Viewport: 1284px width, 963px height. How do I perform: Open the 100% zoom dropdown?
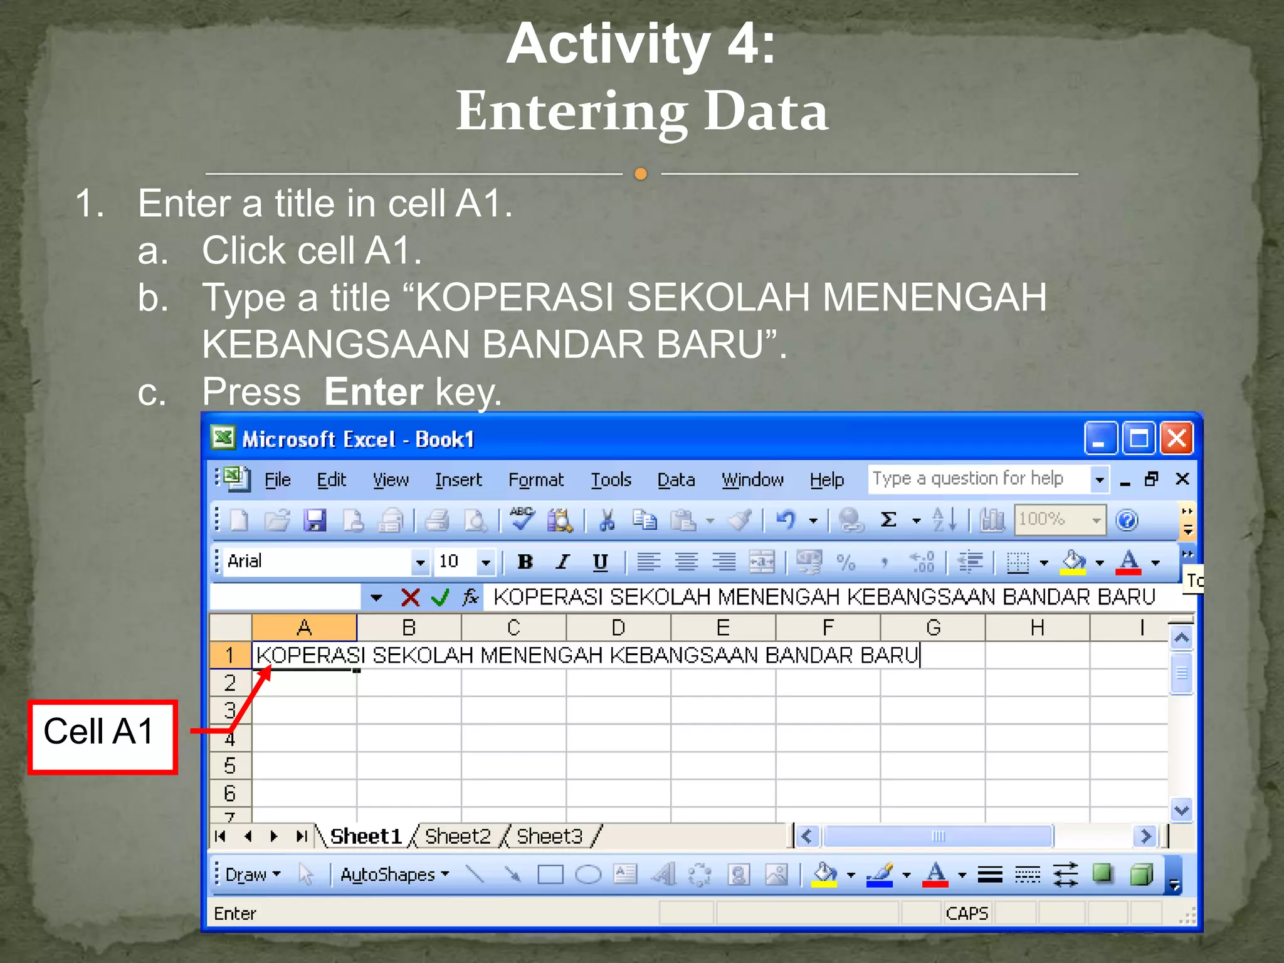pyautogui.click(x=1096, y=520)
